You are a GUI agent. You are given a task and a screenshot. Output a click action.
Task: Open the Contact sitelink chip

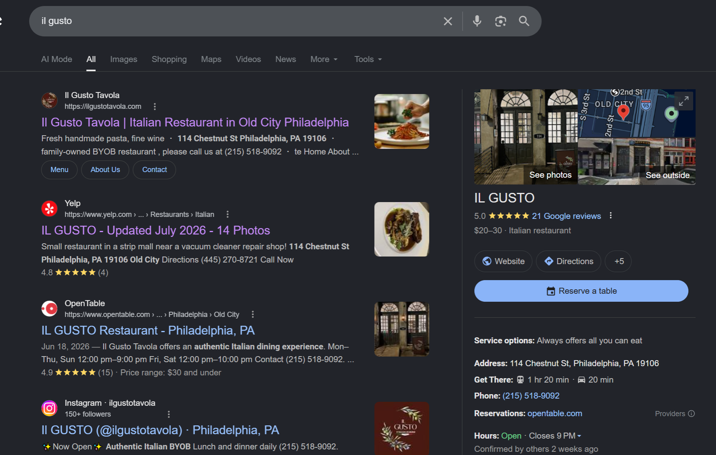point(154,170)
